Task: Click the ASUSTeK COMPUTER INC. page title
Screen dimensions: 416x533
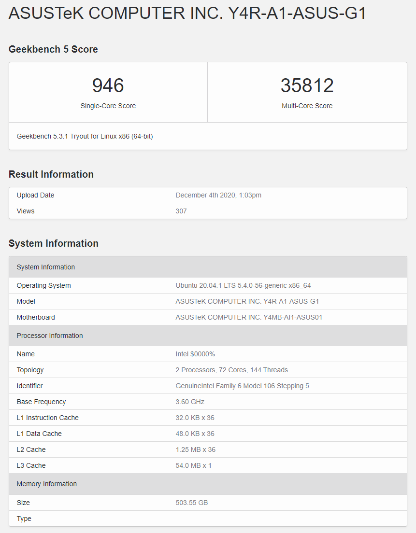Action: click(187, 14)
